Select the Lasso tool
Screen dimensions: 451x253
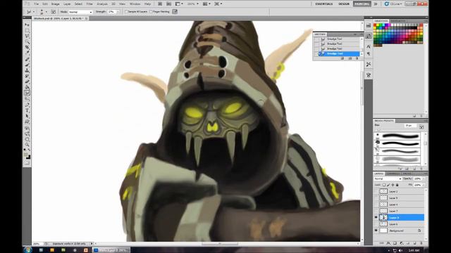(27, 36)
